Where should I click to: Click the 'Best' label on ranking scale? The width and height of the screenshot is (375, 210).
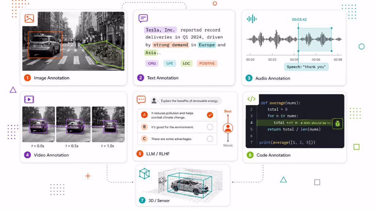(228, 111)
